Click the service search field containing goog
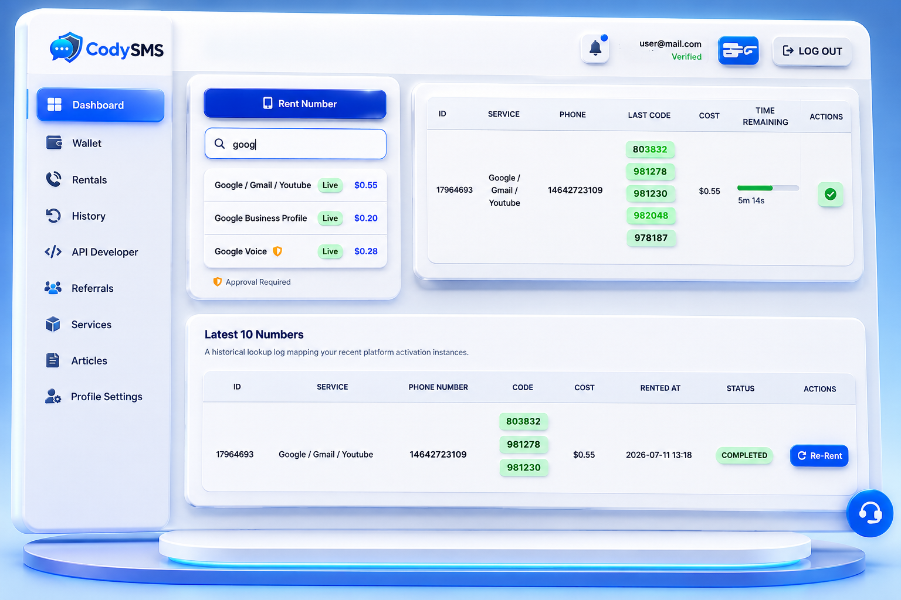This screenshot has width=901, height=600. tap(295, 144)
